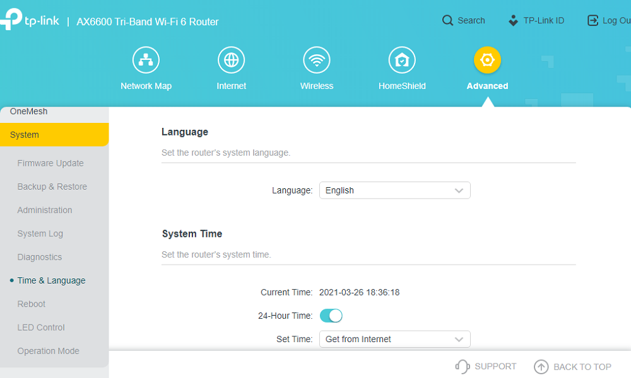Click the System Time heading
The width and height of the screenshot is (631, 378).
(x=192, y=234)
